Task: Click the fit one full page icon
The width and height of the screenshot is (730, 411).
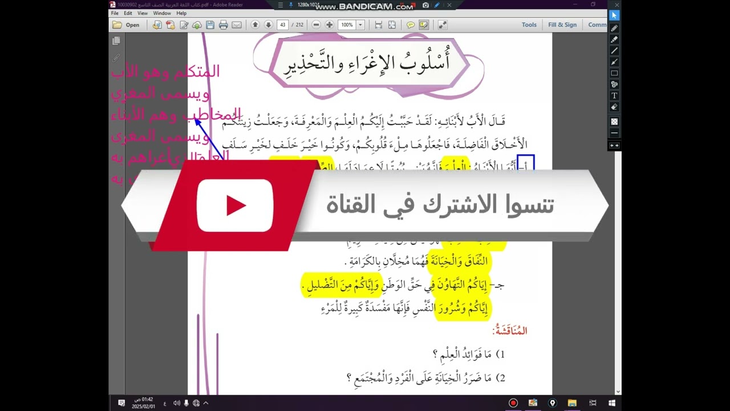Action: (x=392, y=25)
